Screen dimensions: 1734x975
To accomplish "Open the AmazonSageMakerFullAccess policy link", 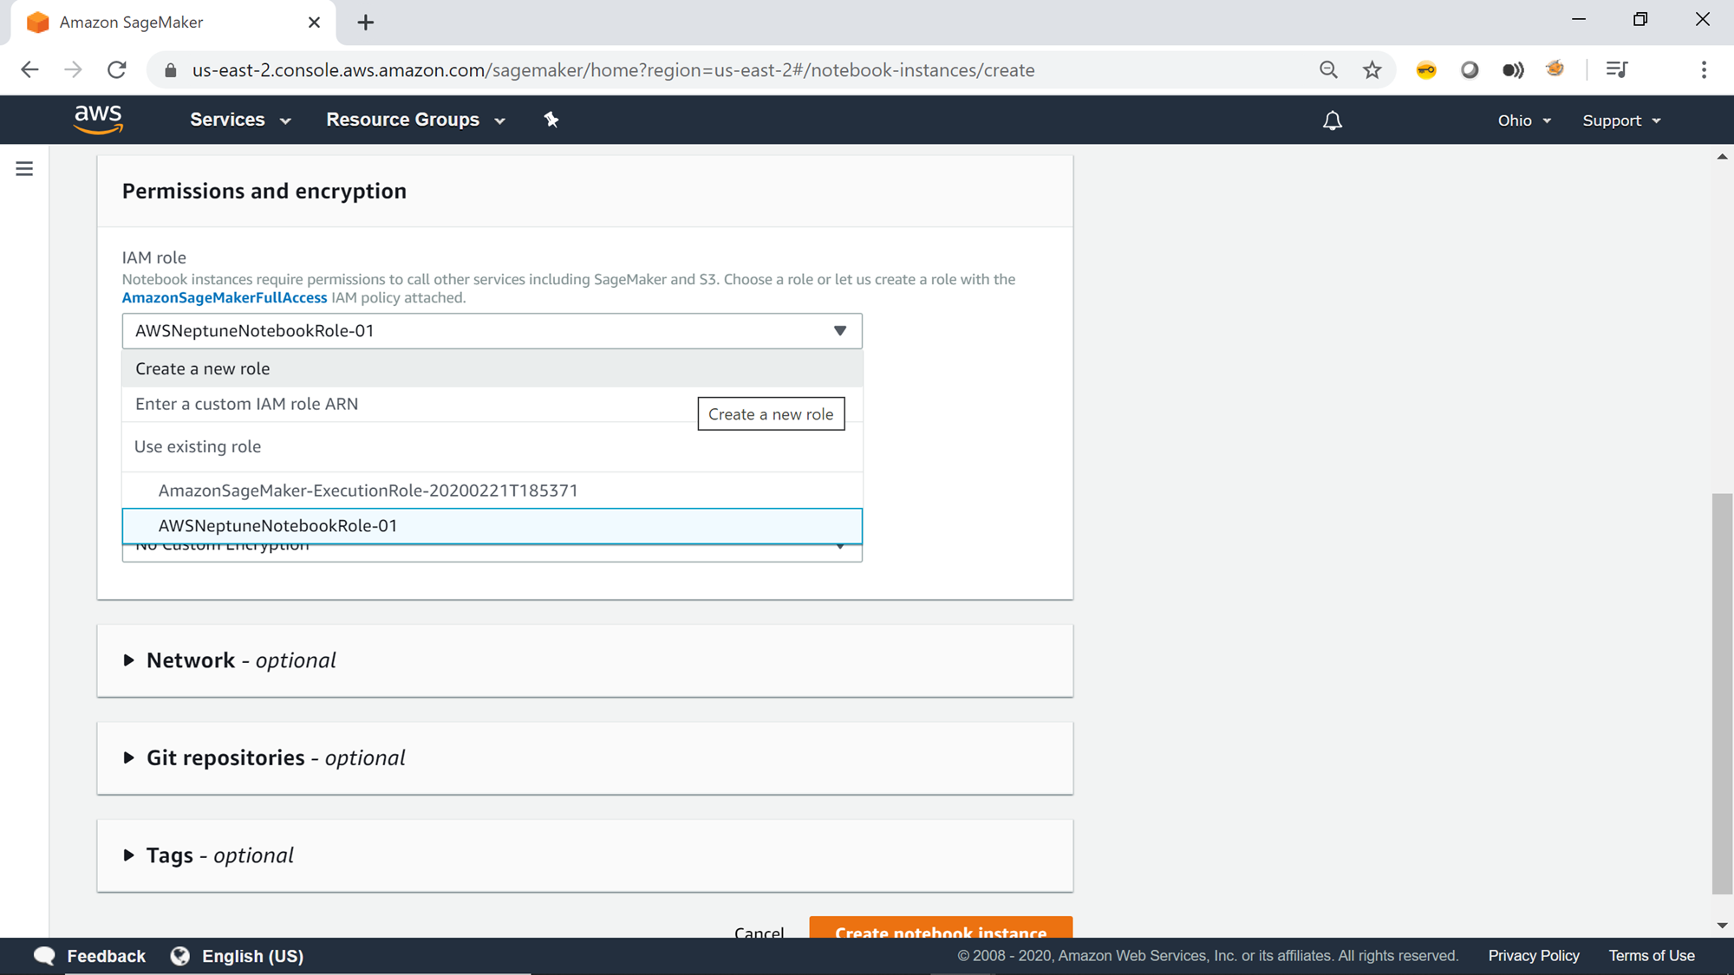I will pyautogui.click(x=225, y=298).
